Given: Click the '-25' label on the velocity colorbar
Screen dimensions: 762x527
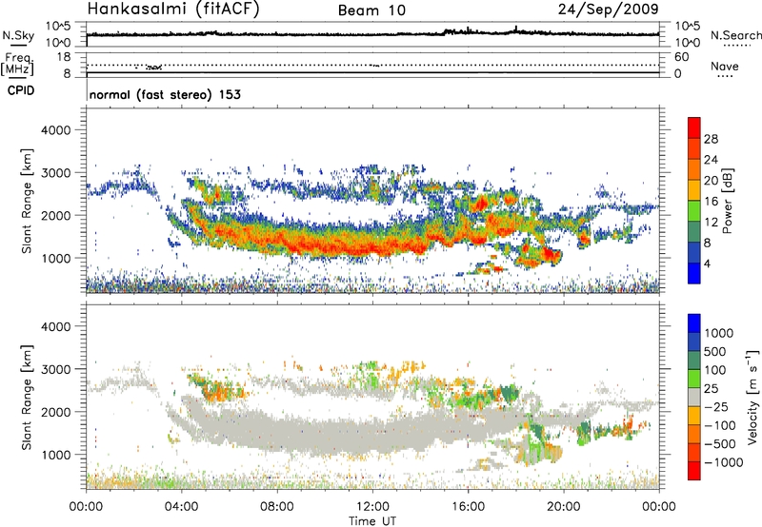Looking at the screenshot, I should pos(716,406).
